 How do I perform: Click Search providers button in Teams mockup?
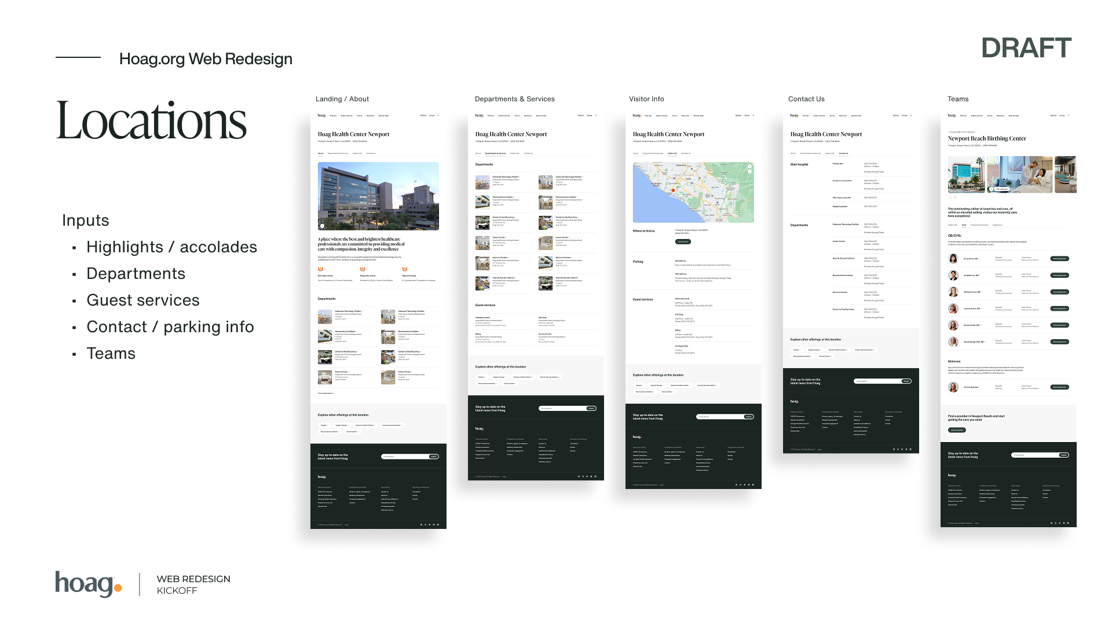tap(957, 430)
